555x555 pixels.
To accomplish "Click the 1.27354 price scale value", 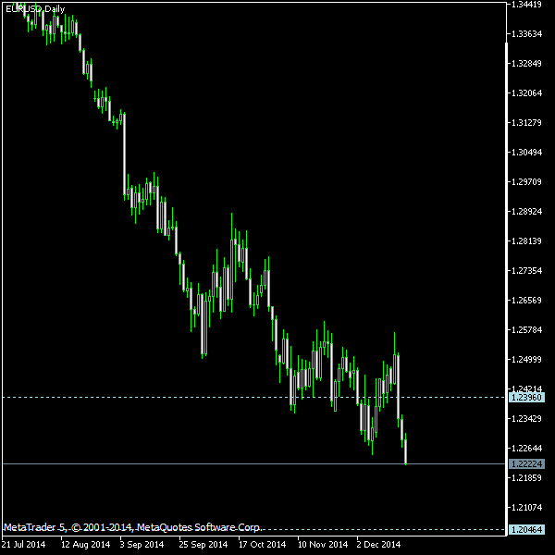I will coord(526,270).
